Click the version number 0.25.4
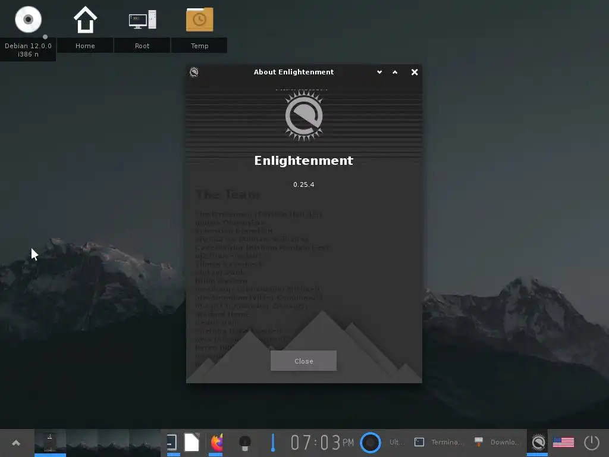 click(304, 184)
